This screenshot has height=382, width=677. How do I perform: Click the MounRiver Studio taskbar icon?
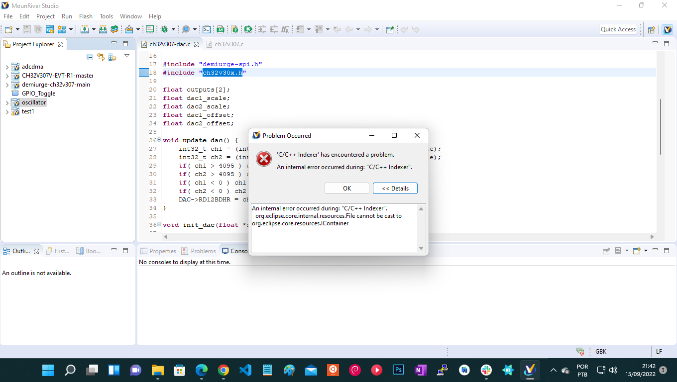(530, 370)
